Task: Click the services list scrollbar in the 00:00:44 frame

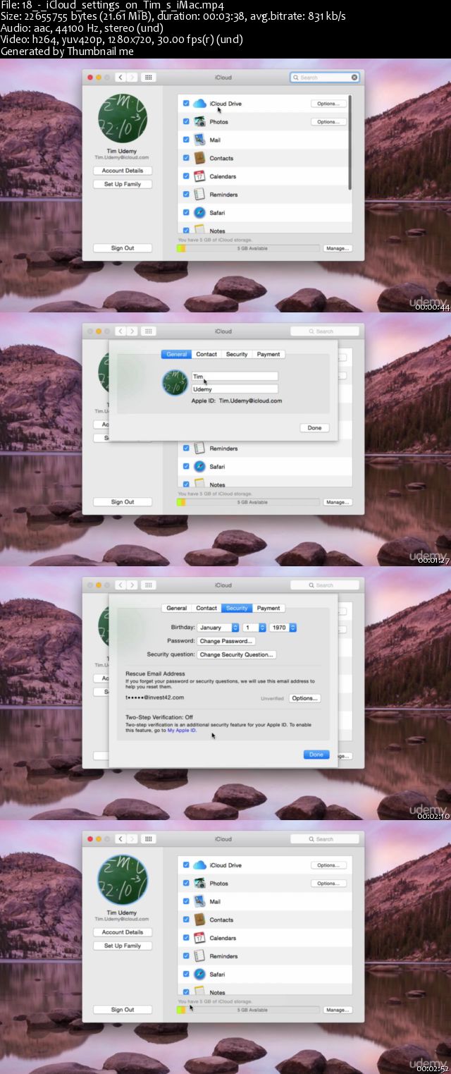Action: point(350,141)
